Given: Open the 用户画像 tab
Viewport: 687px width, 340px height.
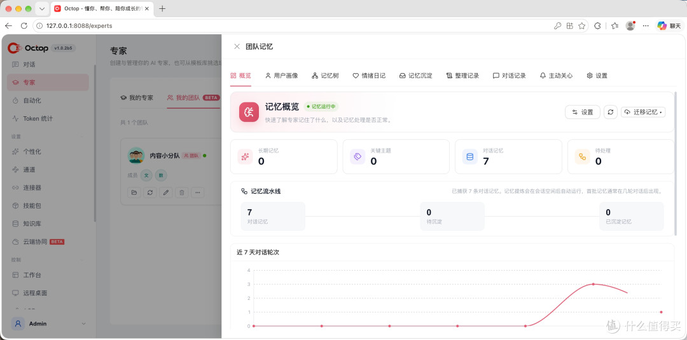Looking at the screenshot, I should coord(281,75).
